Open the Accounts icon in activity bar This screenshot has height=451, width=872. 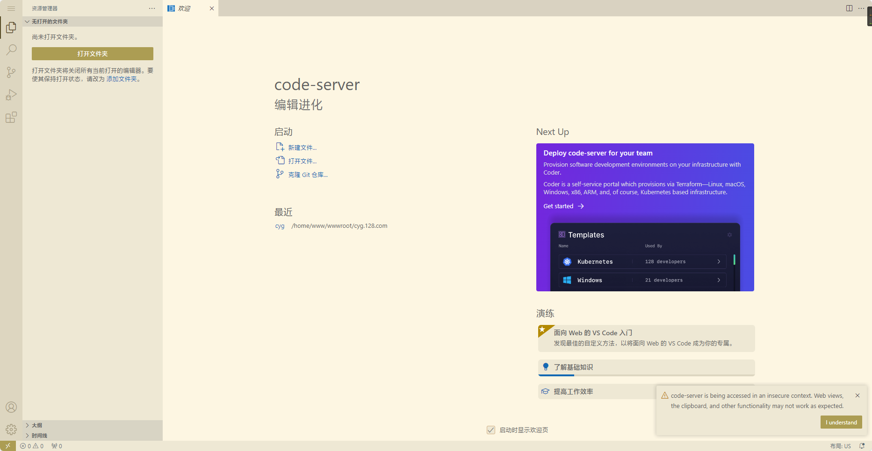click(x=11, y=407)
